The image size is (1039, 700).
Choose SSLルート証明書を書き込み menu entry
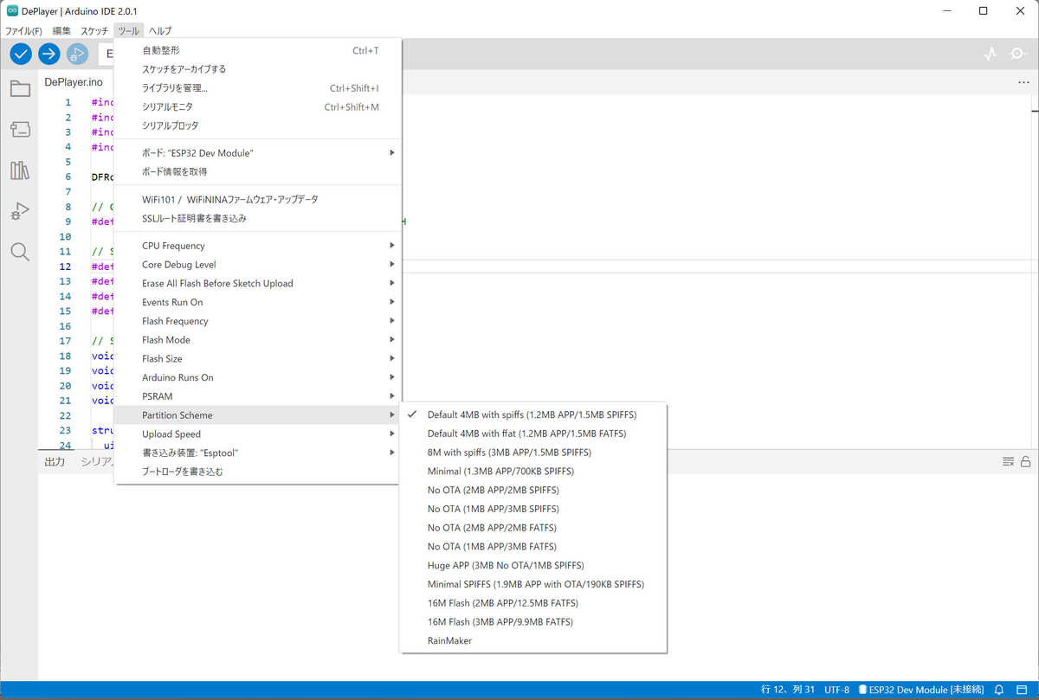click(x=258, y=218)
